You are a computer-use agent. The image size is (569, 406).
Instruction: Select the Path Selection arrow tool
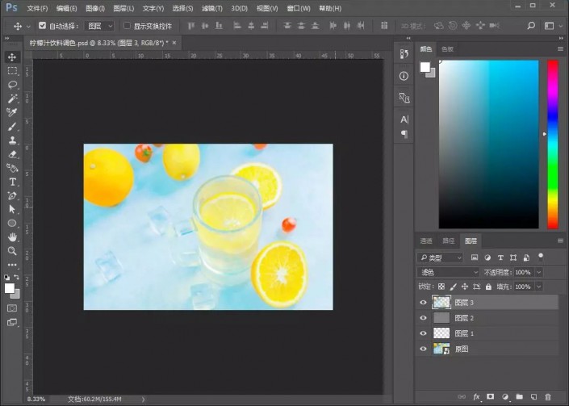12,209
